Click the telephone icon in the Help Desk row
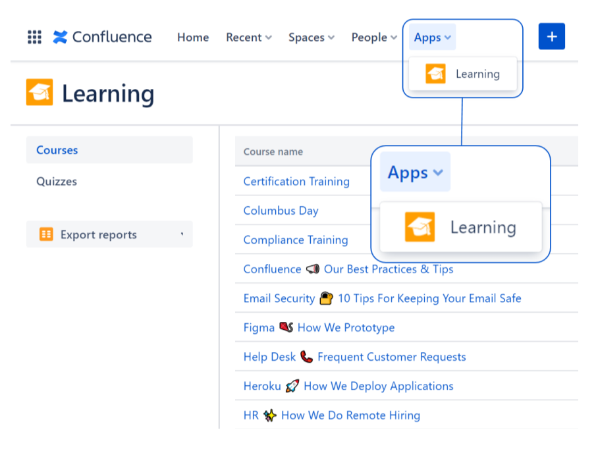 [306, 357]
